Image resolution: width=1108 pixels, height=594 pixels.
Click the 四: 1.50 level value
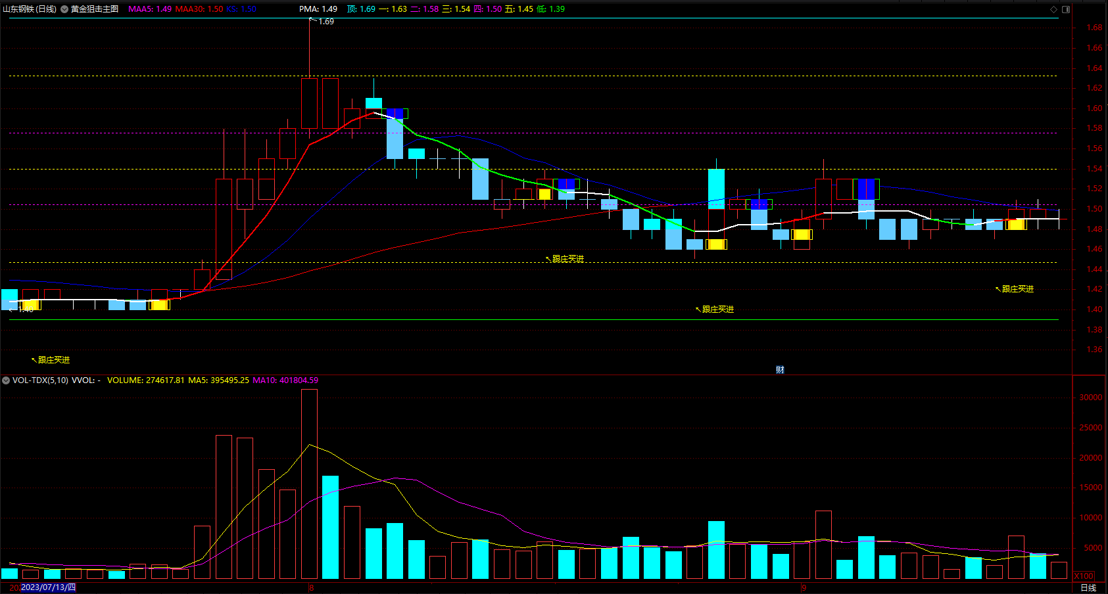(487, 9)
